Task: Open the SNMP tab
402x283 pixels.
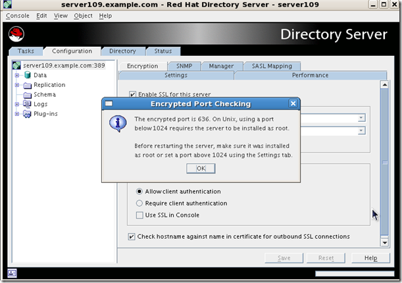Action: tap(184, 66)
